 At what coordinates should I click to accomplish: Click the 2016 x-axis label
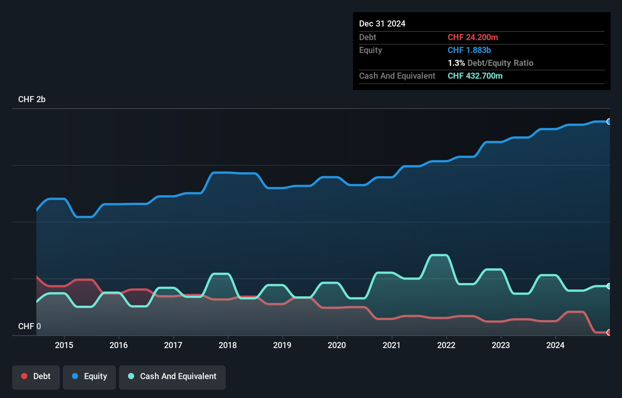[119, 345]
